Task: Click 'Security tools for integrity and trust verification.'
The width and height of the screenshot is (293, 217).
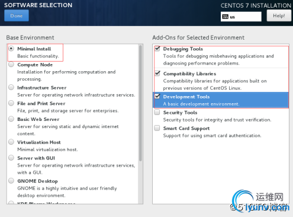Action: (217, 120)
